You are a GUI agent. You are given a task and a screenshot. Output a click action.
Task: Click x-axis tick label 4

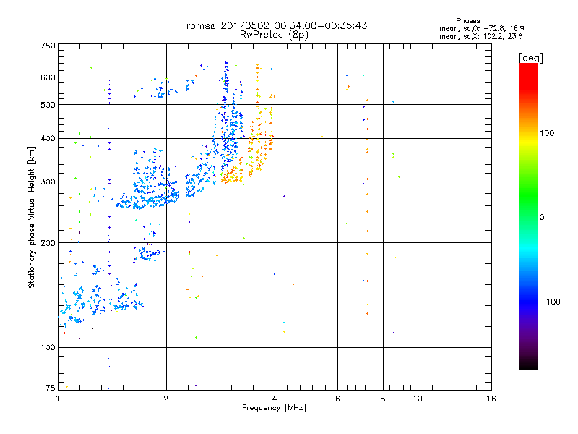pyautogui.click(x=275, y=399)
